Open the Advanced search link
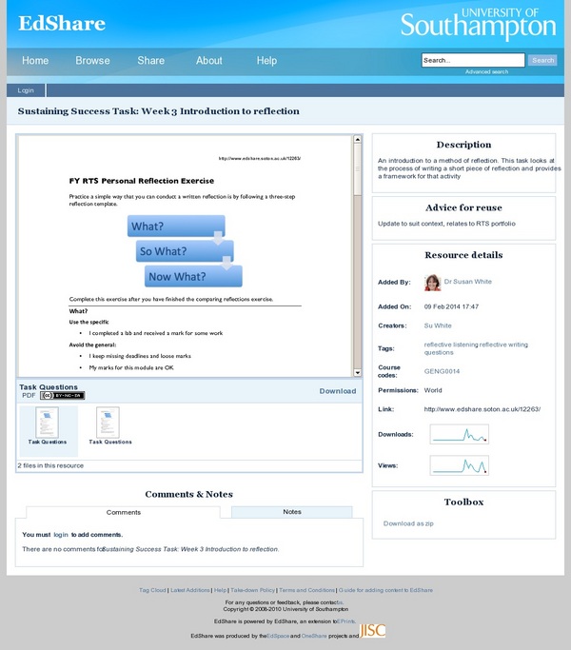Screen dimensions: 571x650 pos(486,72)
